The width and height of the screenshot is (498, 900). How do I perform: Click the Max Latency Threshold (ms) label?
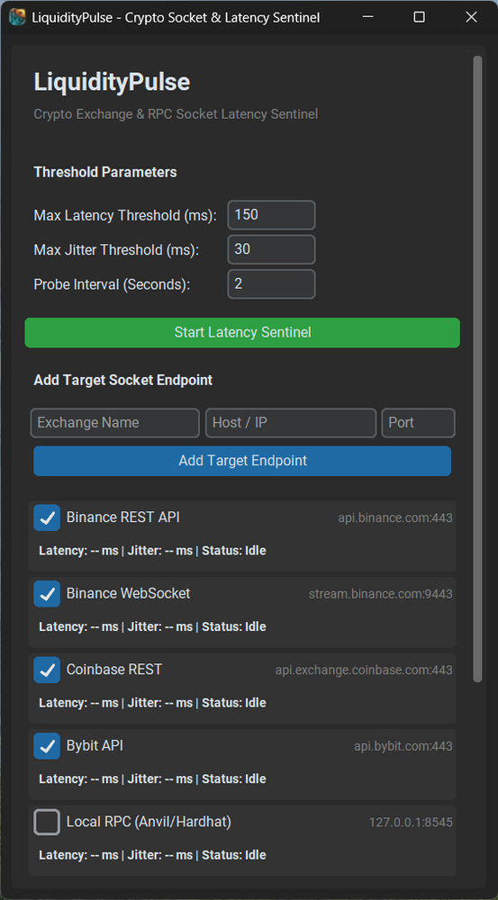pyautogui.click(x=125, y=216)
